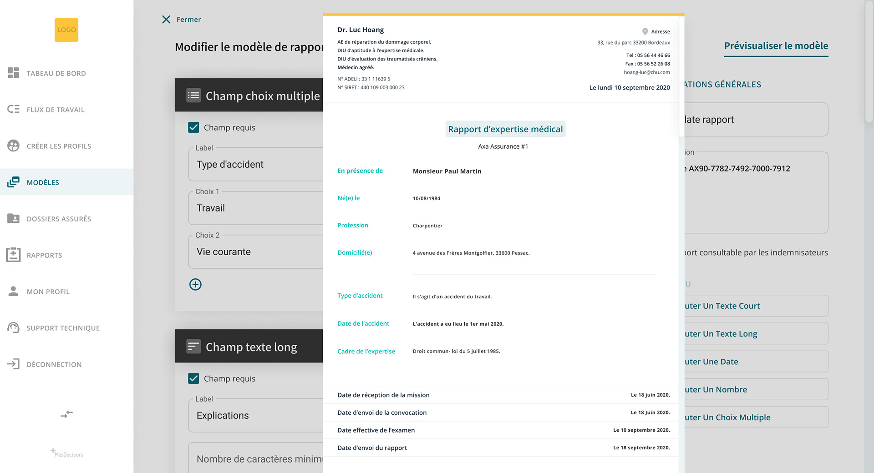874x473 pixels.
Task: Click Mon profil person icon
Action: click(x=13, y=291)
